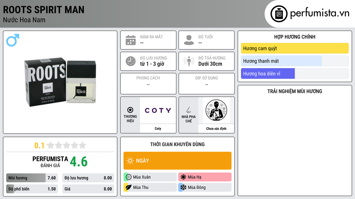Click the Chưa xác định perfumer label
Image resolution: width=355 pixels, height=199 pixels.
[x=216, y=129]
